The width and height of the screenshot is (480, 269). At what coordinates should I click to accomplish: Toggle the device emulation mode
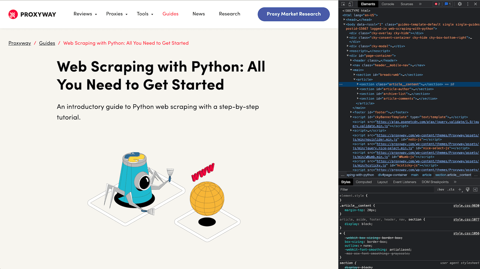point(350,4)
